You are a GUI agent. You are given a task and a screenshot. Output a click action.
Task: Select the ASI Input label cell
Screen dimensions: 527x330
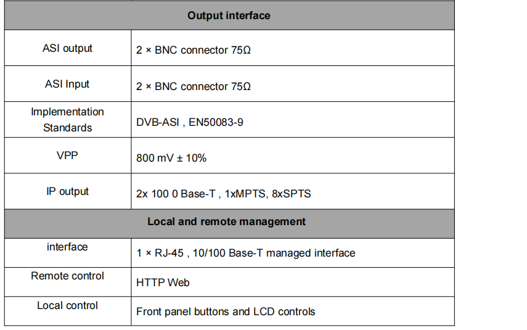click(67, 84)
